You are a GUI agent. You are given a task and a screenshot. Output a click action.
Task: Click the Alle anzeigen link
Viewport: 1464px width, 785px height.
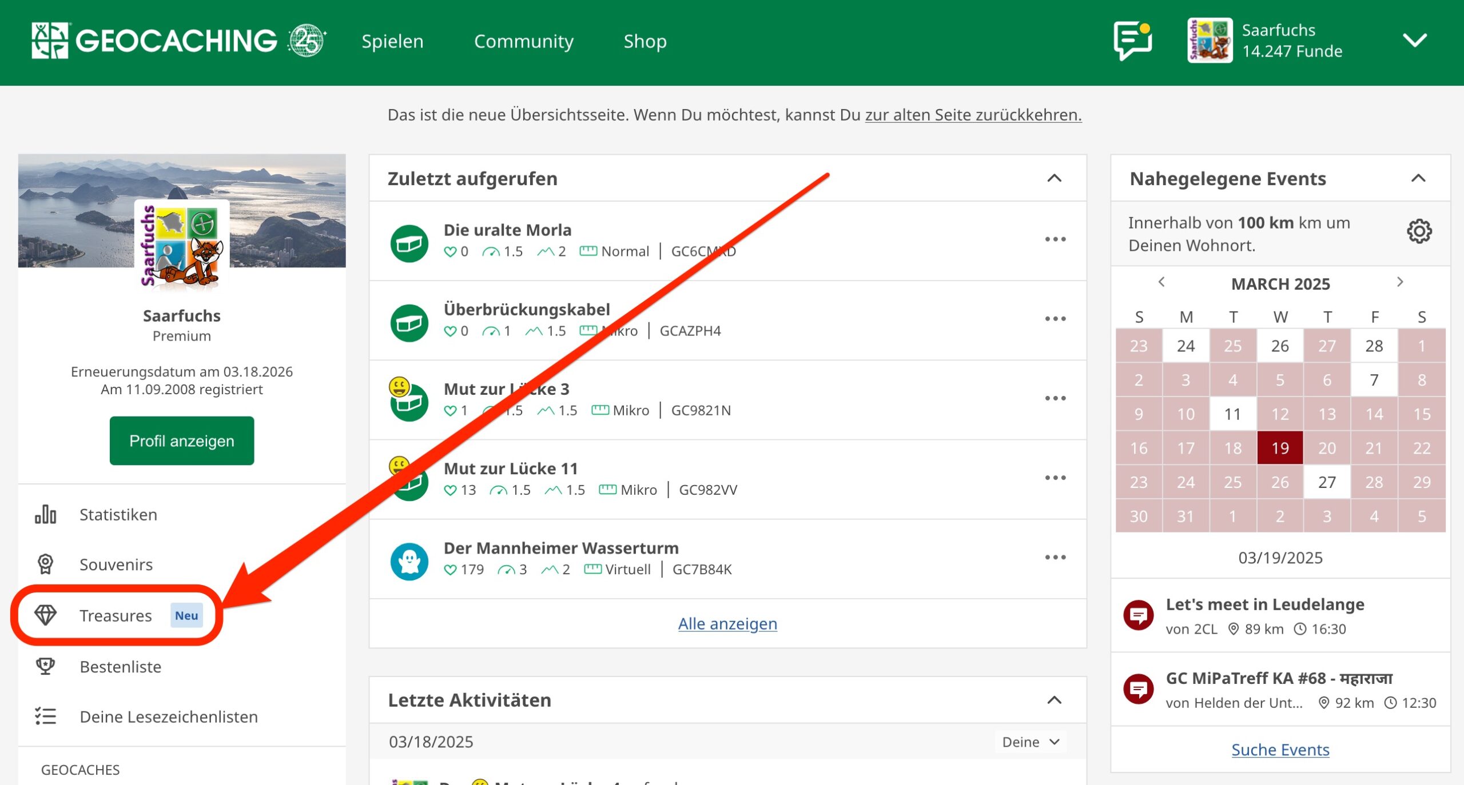727,623
